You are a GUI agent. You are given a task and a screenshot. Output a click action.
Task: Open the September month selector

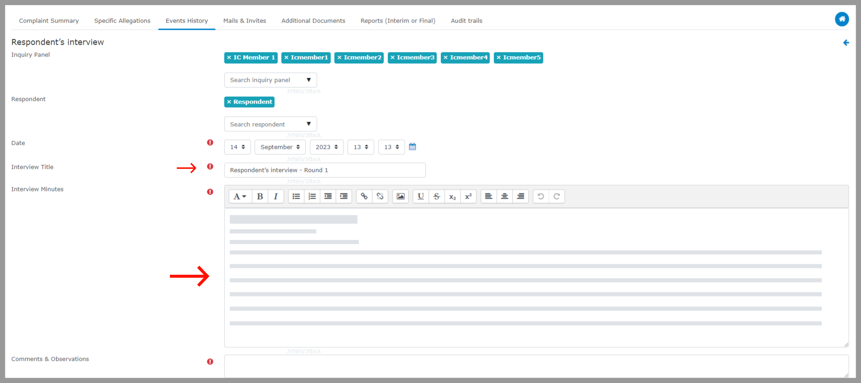click(x=280, y=147)
